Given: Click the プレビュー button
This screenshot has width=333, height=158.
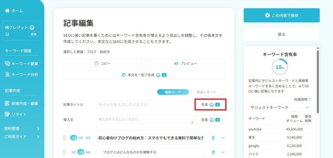Looking at the screenshot, I should [185, 64].
